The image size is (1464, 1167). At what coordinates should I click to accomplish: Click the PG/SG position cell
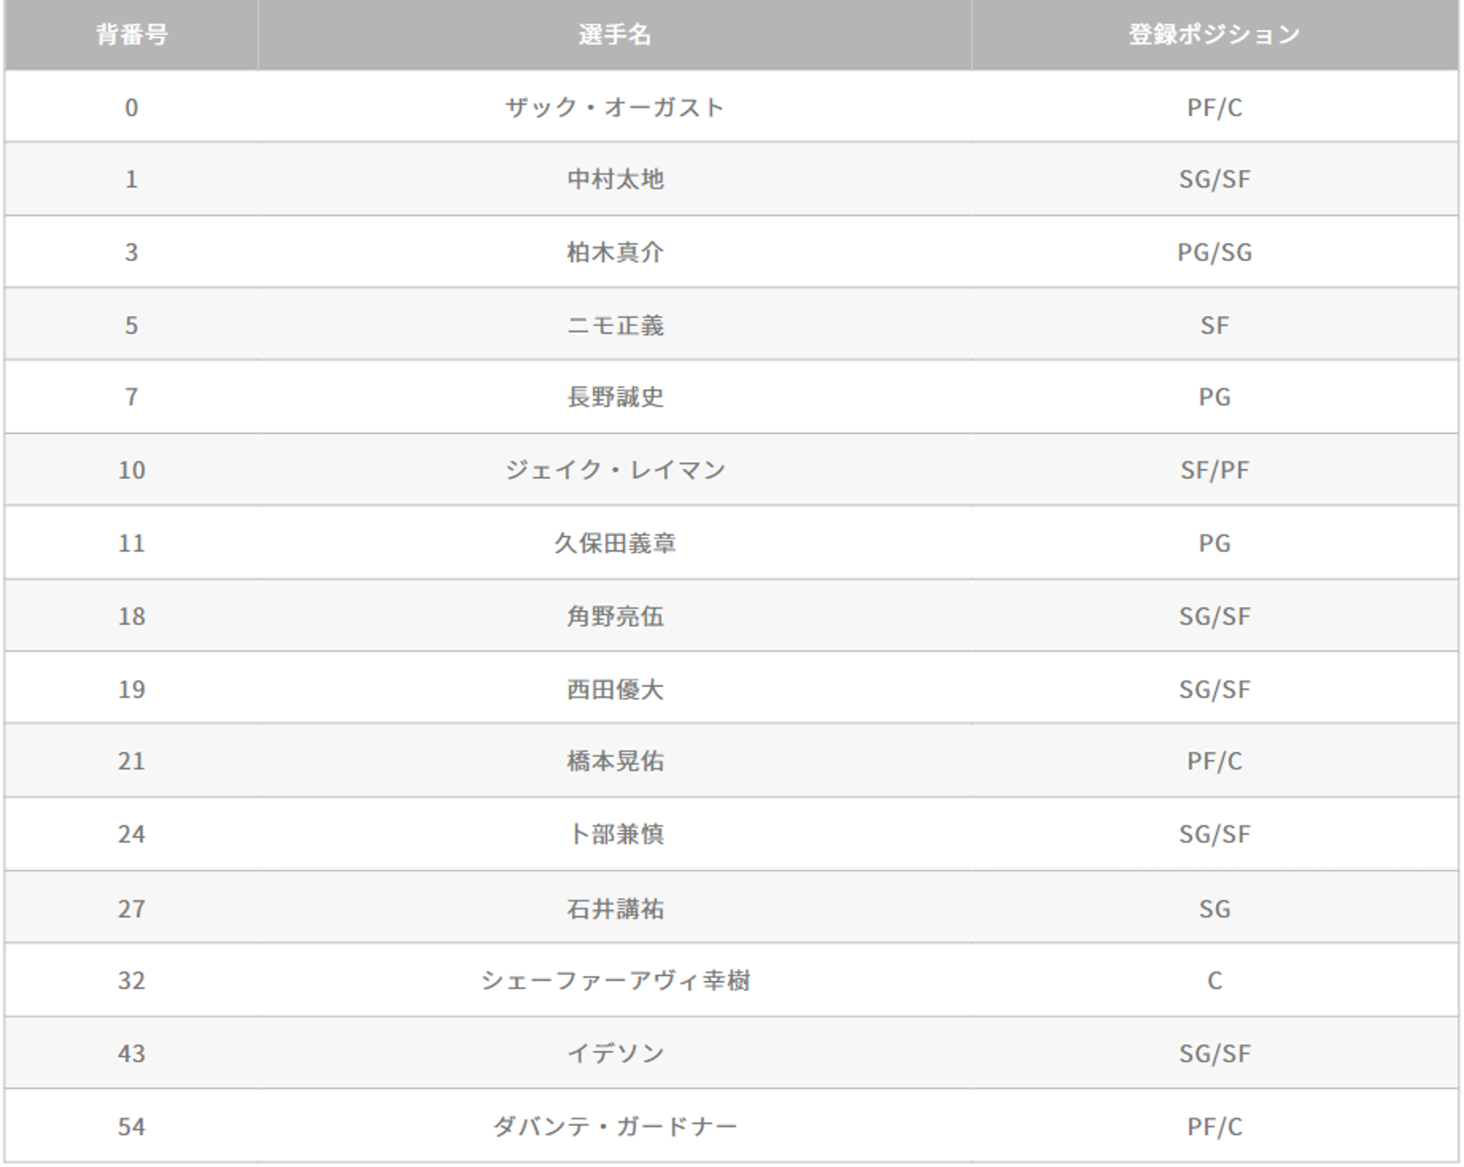pos(1215,252)
